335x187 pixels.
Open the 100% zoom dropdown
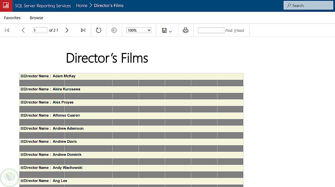coord(139,30)
